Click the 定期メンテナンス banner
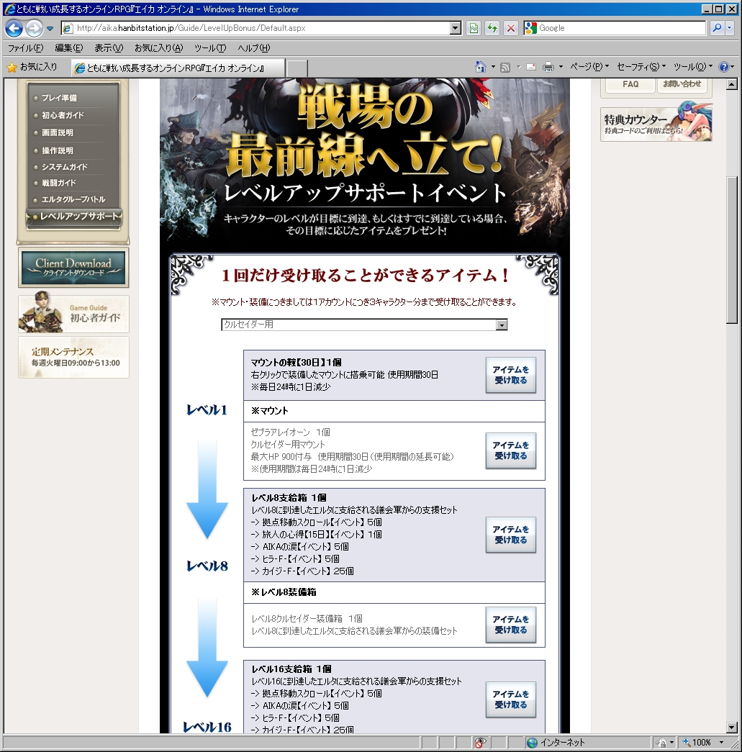742x752 pixels. pos(73,357)
